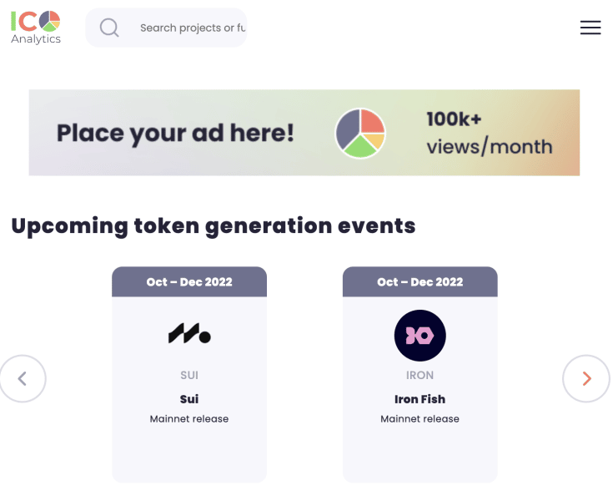Click Mainnet release text under Sui
Viewport: 613px width, 501px height.
[189, 419]
